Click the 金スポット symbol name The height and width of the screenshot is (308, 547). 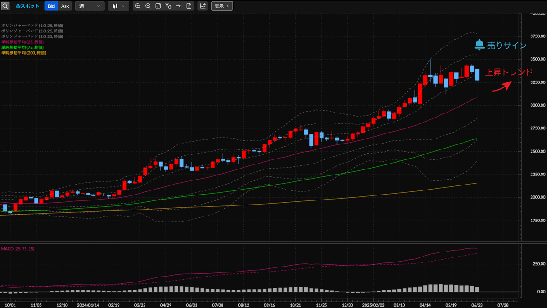[x=27, y=6]
